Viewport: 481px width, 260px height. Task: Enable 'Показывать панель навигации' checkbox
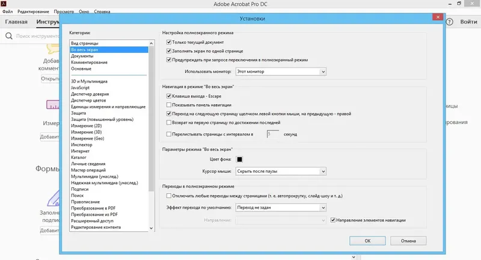coord(169,105)
